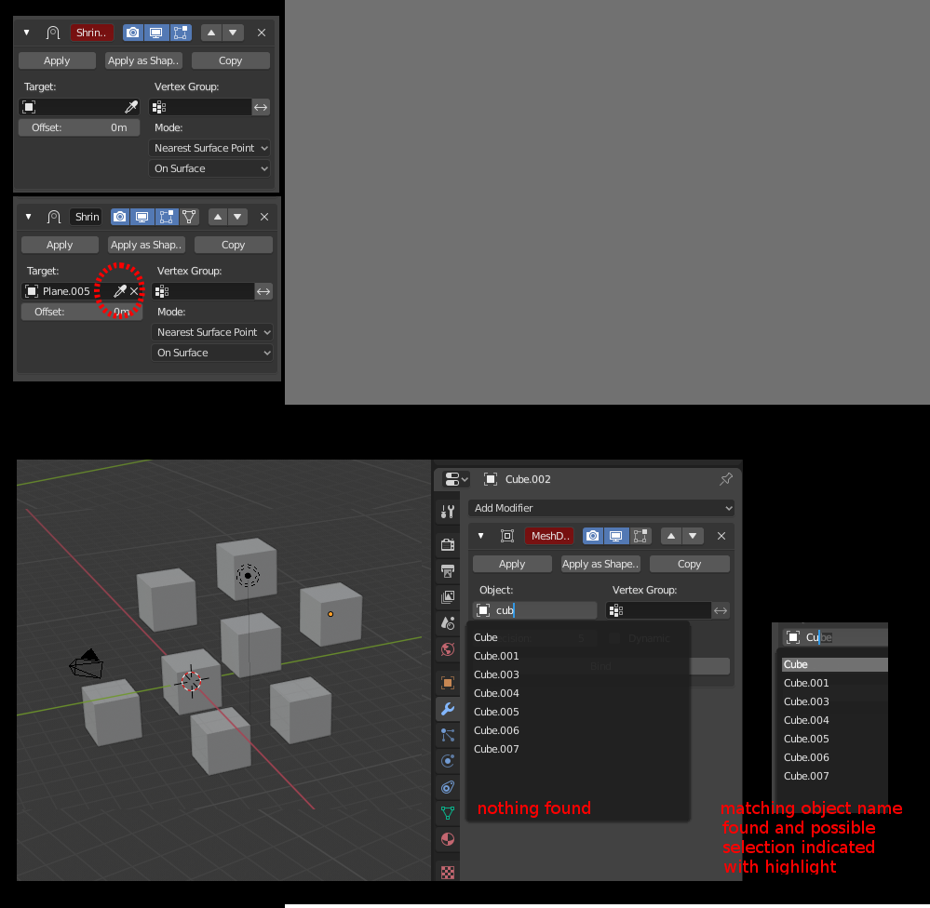The width and height of the screenshot is (930, 908).
Task: Toggle edit mode display on Plane.005 Shrinkwrap
Action: click(166, 217)
